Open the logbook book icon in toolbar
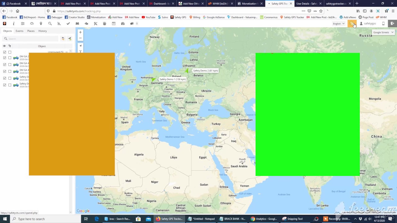Screen dimensions: 397x223 tap(77, 24)
